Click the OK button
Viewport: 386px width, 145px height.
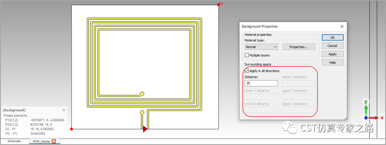(332, 38)
